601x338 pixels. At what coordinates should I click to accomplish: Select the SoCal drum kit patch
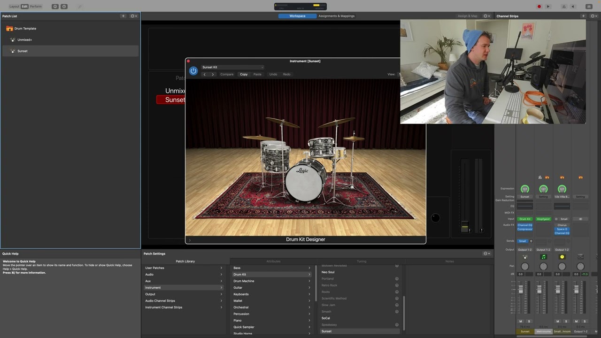(x=326, y=318)
